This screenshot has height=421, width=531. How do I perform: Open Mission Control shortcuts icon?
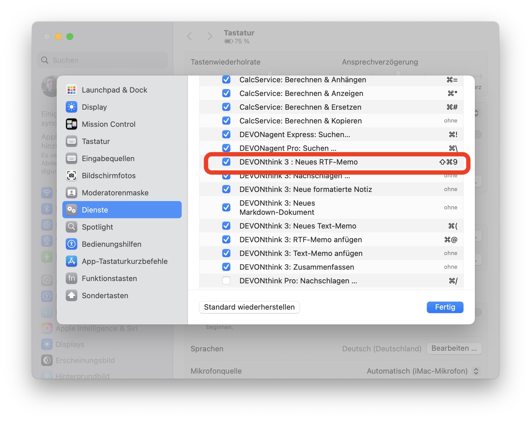72,124
